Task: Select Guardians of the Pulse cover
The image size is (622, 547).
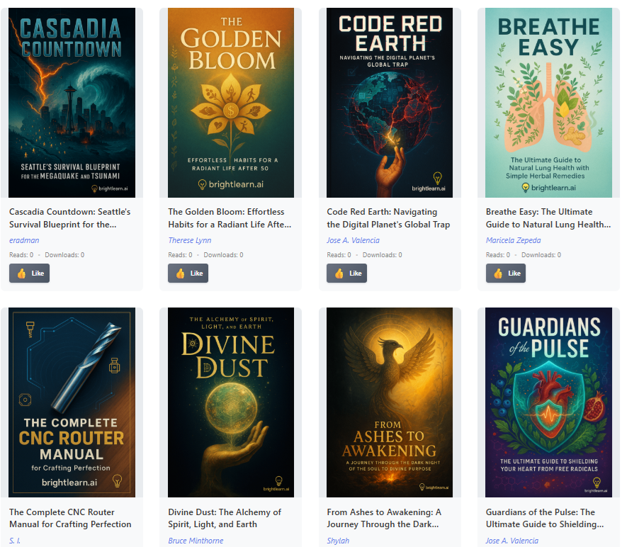Action: click(x=548, y=402)
